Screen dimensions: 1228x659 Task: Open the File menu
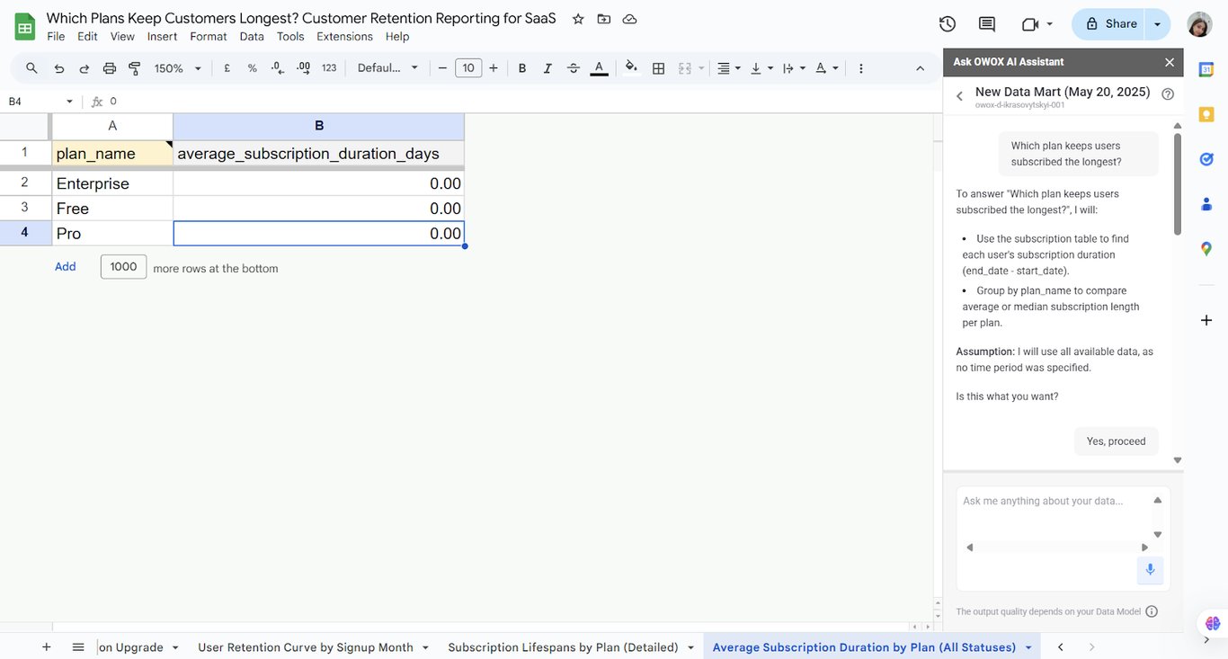point(56,37)
